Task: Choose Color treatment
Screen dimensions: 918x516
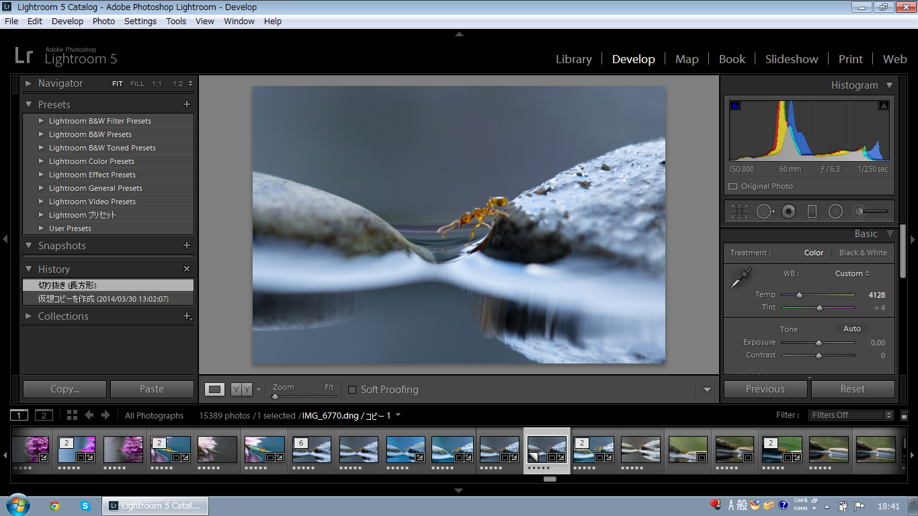Action: pos(814,253)
